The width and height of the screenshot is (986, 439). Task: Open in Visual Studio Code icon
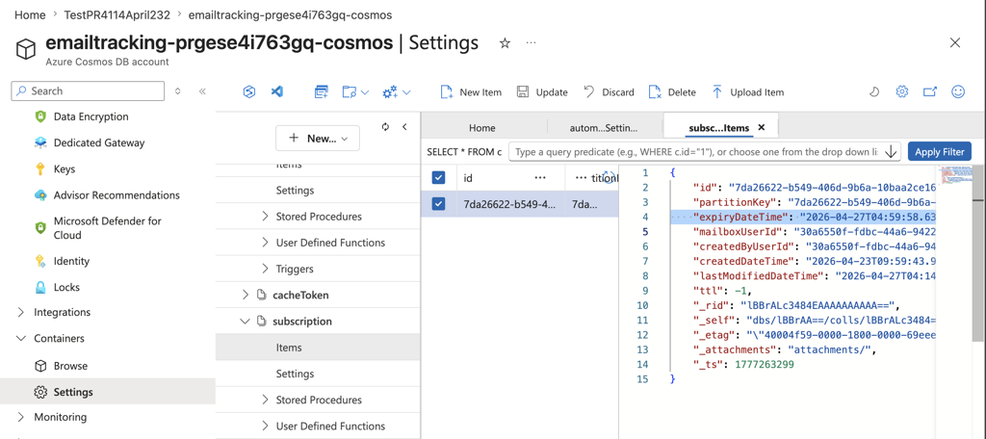[x=276, y=91]
